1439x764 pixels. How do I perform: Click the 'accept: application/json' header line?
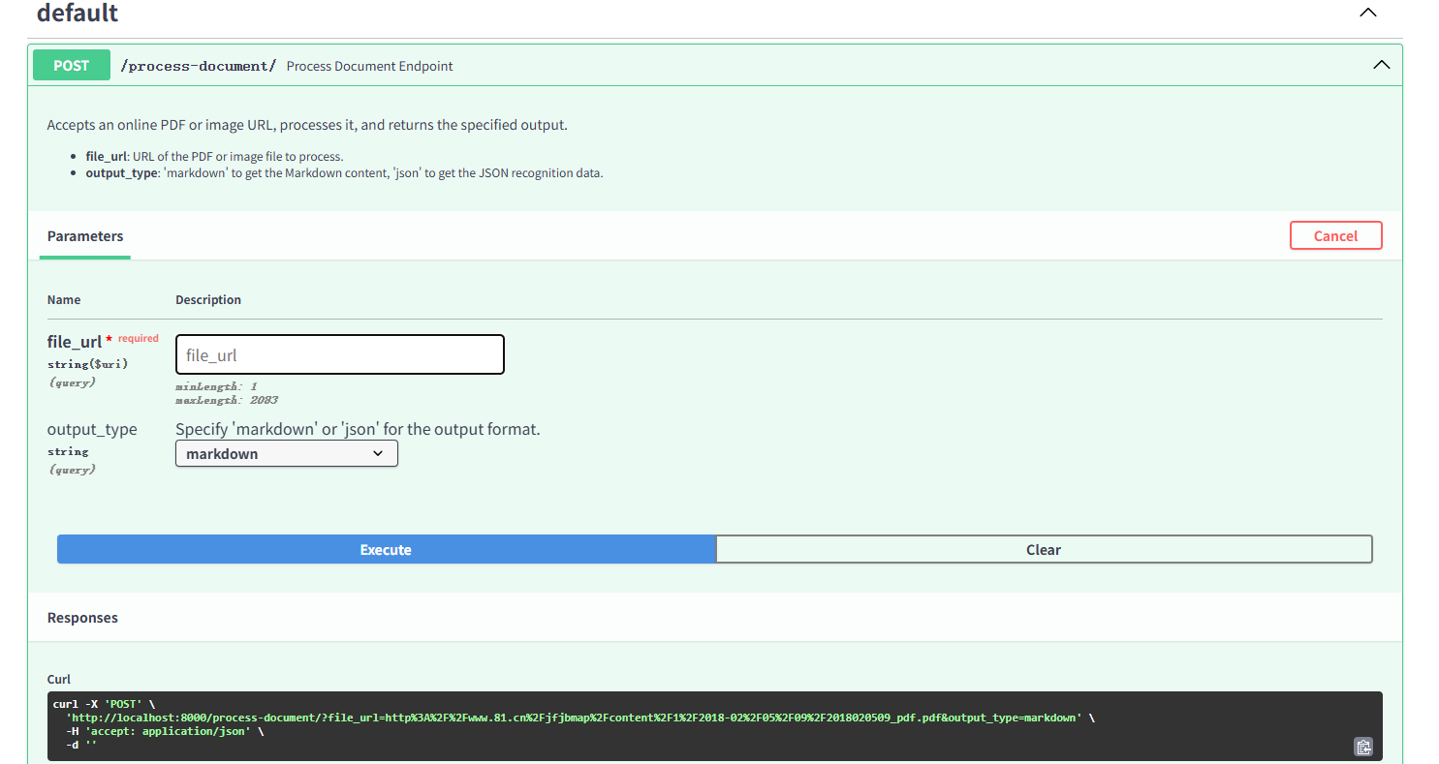pyautogui.click(x=164, y=731)
